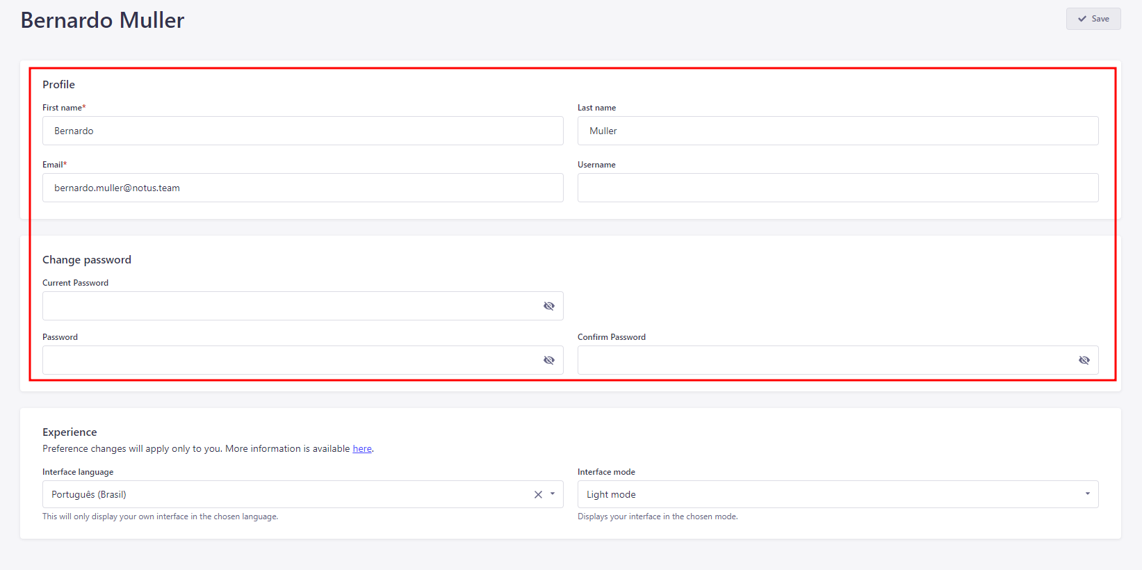Open the Interface mode dropdown
This screenshot has width=1142, height=570.
(838, 494)
